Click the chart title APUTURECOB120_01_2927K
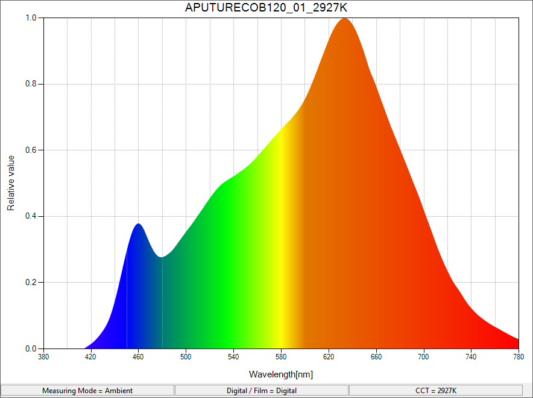533x398 pixels. click(266, 8)
